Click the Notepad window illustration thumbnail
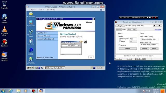 tap(71, 48)
